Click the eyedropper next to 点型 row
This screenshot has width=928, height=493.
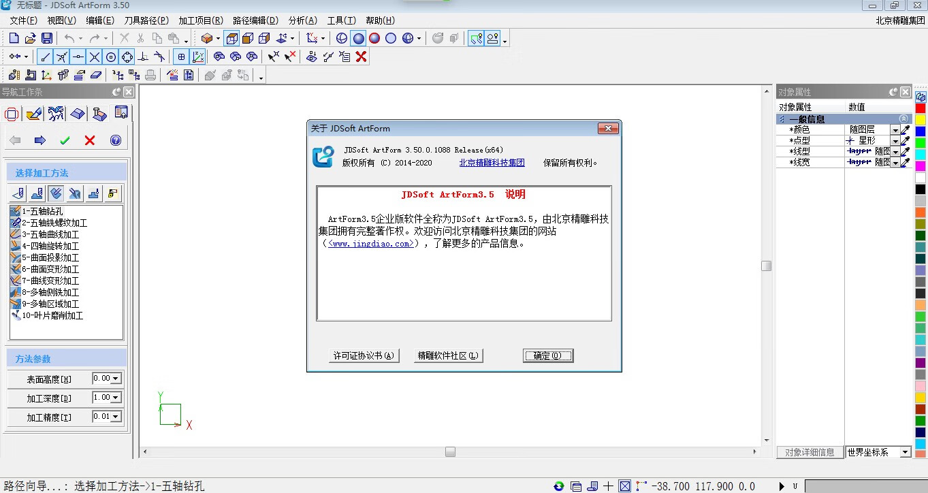906,140
